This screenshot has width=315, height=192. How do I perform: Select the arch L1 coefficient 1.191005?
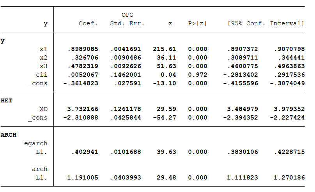click(83, 178)
